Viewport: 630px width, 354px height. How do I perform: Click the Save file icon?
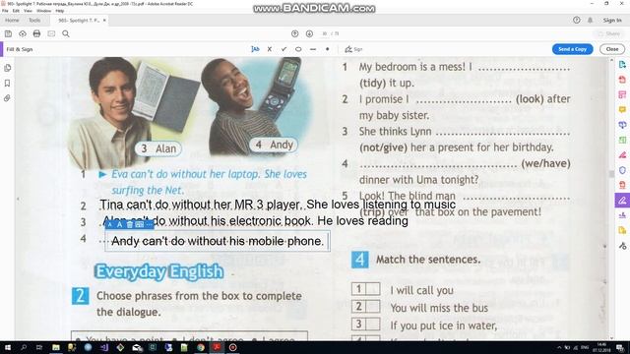point(8,34)
